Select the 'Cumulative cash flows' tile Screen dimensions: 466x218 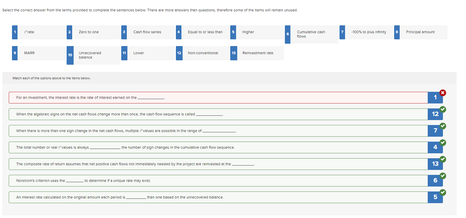tap(311, 34)
